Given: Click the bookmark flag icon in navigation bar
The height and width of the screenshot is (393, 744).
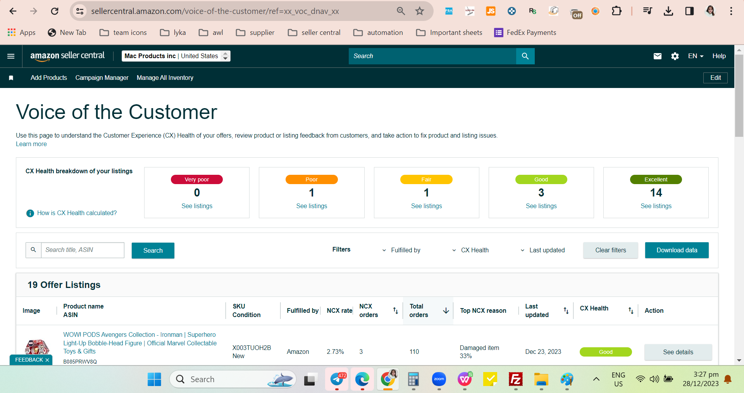Looking at the screenshot, I should 11,78.
